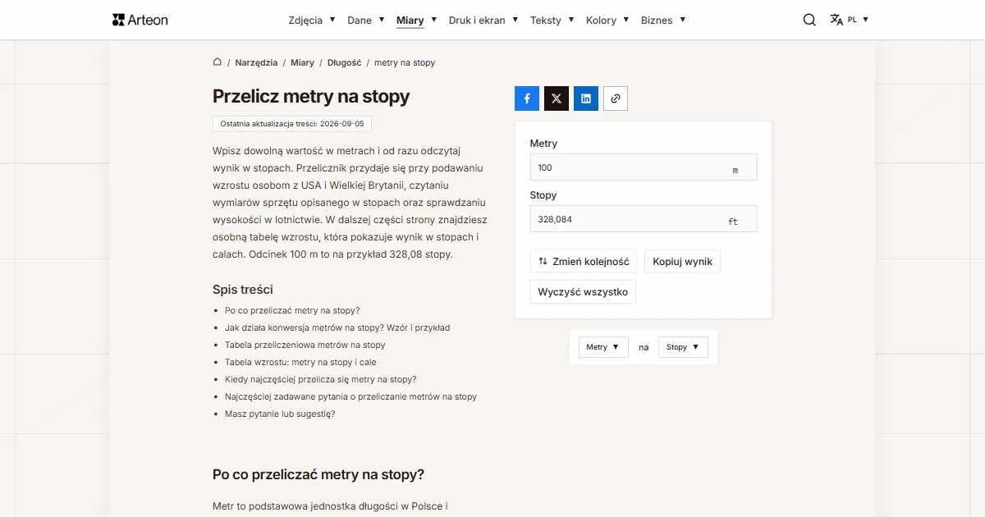Share the page on Facebook
The width and height of the screenshot is (985, 517).
(x=527, y=98)
